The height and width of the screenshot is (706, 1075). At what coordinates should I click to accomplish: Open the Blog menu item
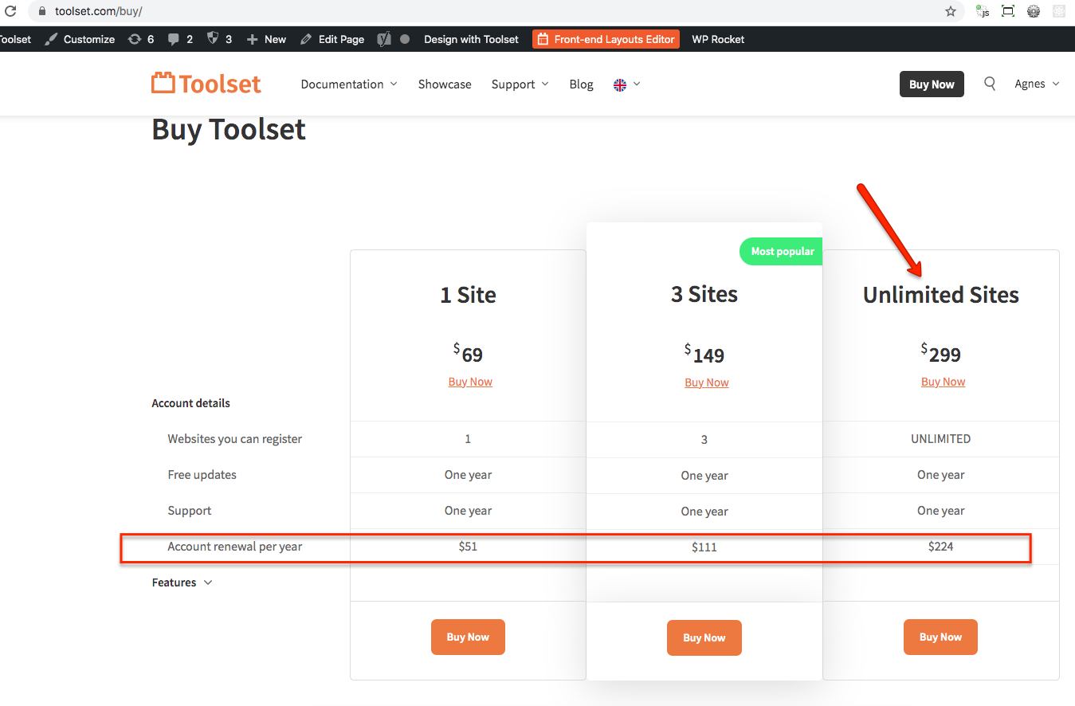coord(581,84)
